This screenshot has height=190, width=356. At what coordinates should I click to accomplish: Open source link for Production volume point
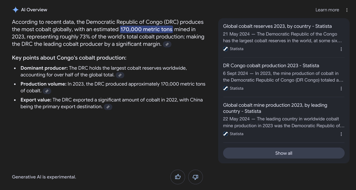tap(47, 91)
